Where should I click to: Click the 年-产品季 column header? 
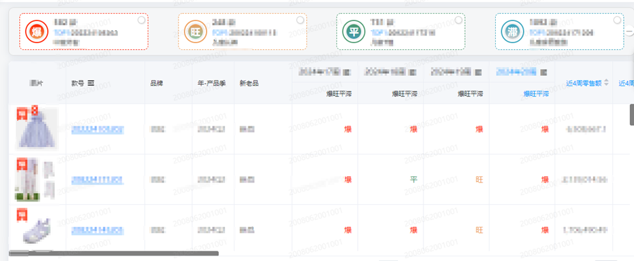point(212,83)
